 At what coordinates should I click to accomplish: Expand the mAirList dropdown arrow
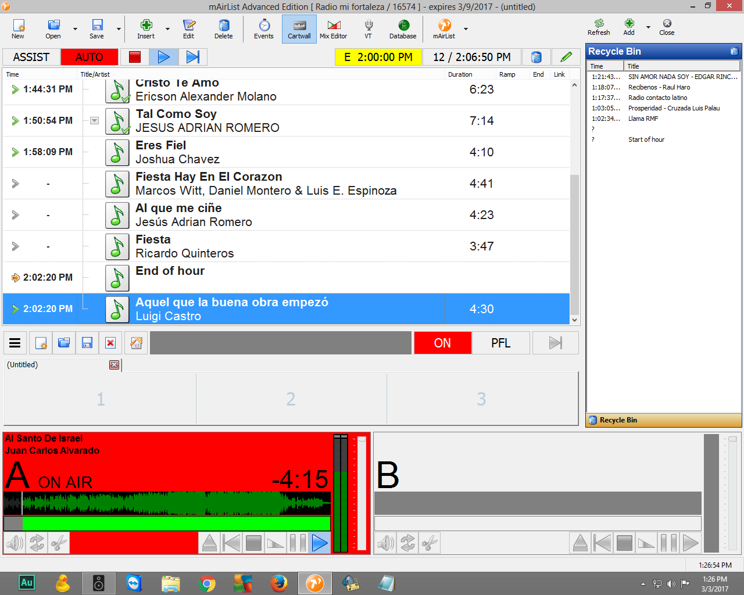[466, 28]
